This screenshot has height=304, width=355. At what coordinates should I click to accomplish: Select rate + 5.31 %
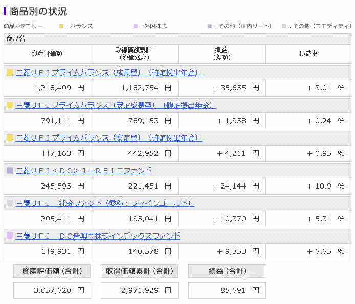(326, 219)
